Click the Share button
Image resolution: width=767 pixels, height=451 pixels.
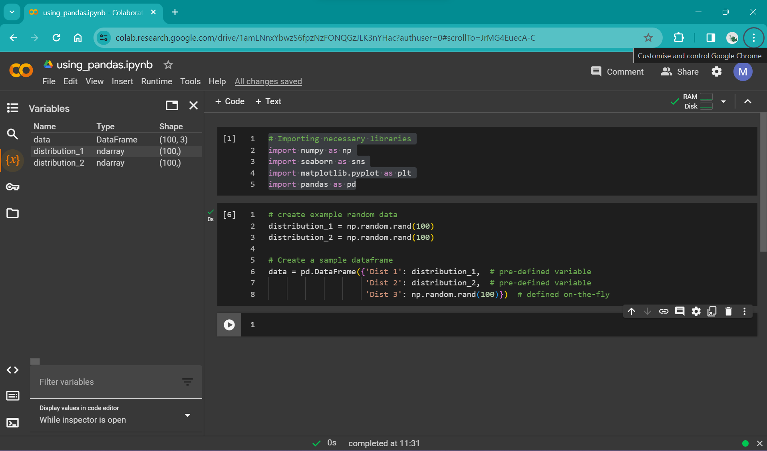(680, 72)
